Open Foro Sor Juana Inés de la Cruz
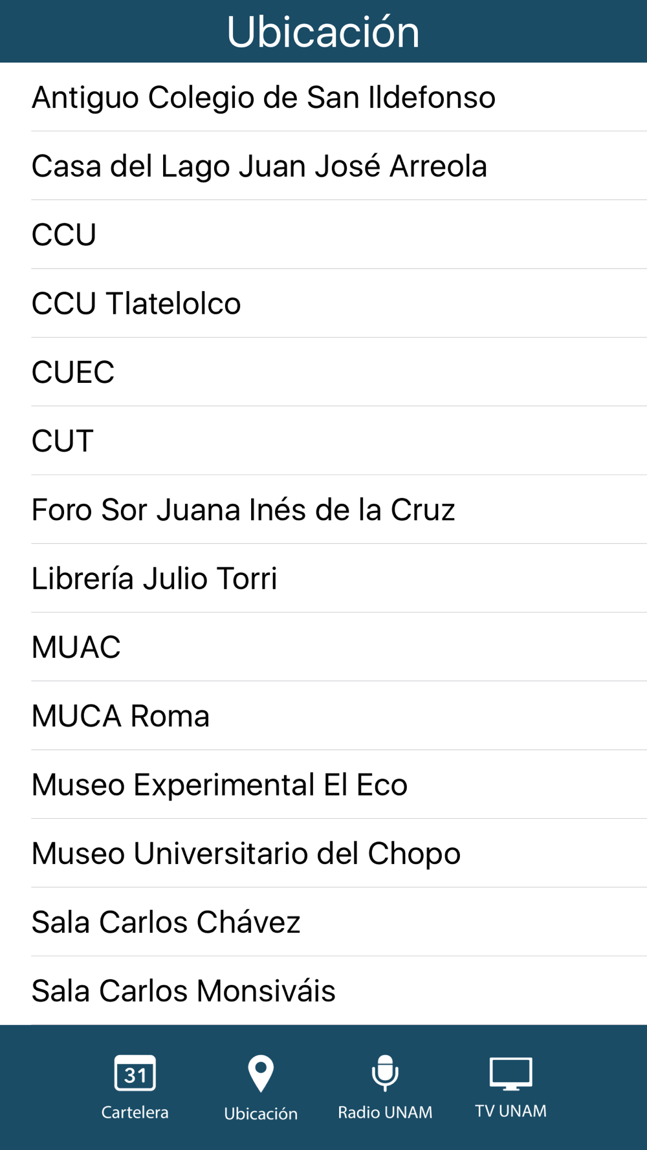647x1150 pixels. (x=323, y=509)
